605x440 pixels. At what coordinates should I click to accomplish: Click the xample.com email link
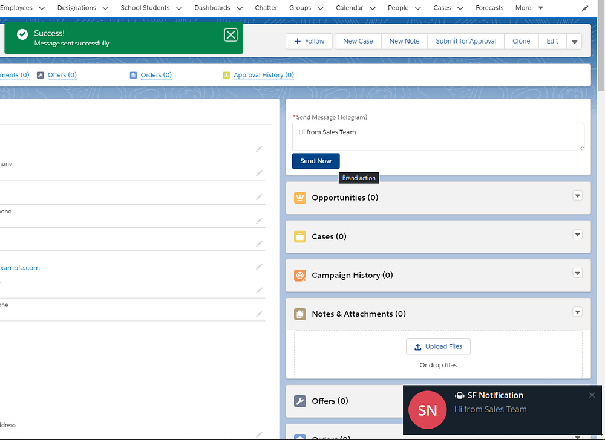[x=20, y=268]
